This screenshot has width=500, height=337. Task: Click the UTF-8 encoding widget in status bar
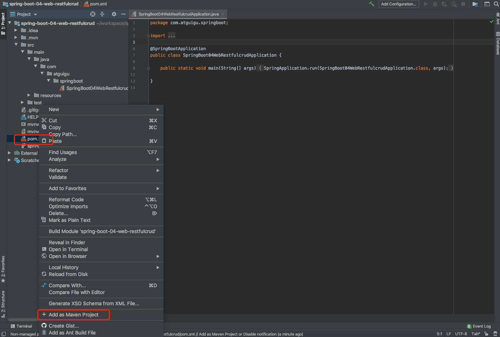coord(461,334)
